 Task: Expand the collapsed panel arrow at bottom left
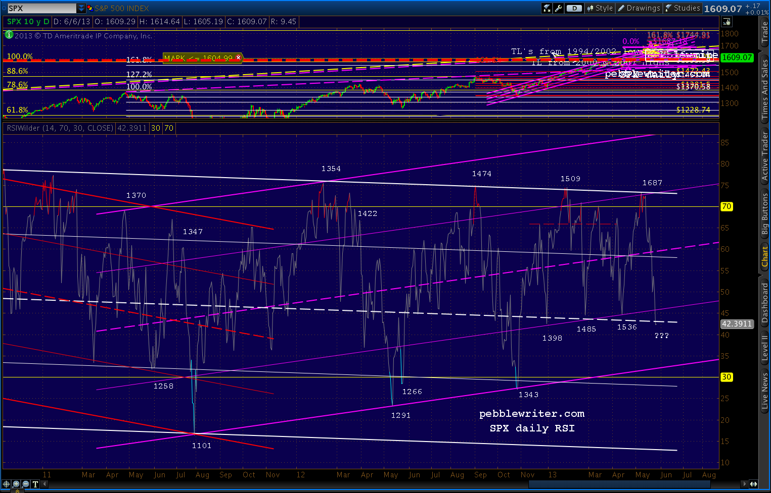(x=17, y=490)
